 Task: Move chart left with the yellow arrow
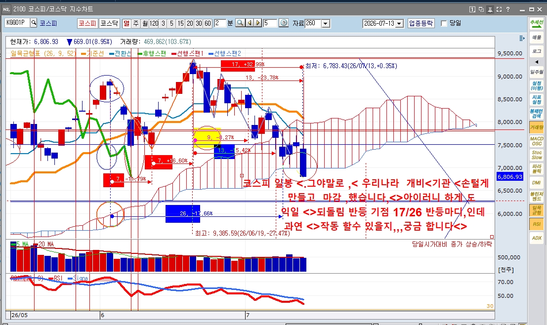pos(250,23)
